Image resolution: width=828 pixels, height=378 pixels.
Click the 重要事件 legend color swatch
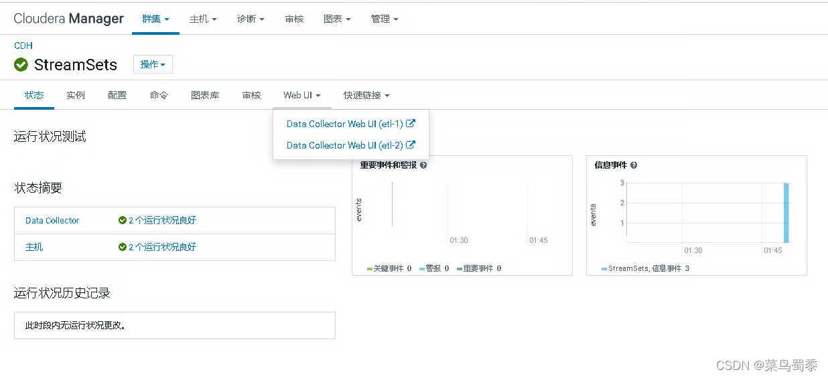460,268
